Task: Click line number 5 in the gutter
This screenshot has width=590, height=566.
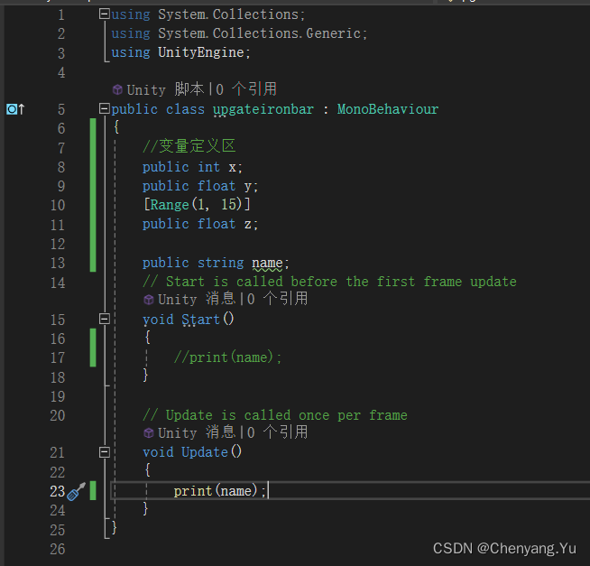Action: [61, 109]
